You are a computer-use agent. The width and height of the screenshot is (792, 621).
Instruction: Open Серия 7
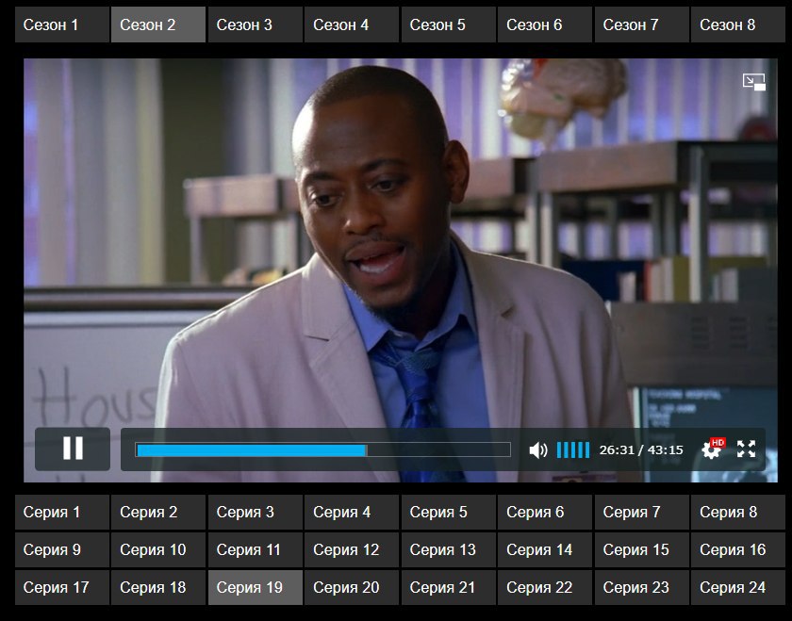[x=641, y=512]
